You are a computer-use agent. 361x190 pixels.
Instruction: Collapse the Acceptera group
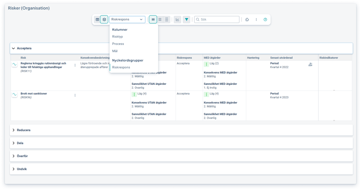[x=13, y=48]
